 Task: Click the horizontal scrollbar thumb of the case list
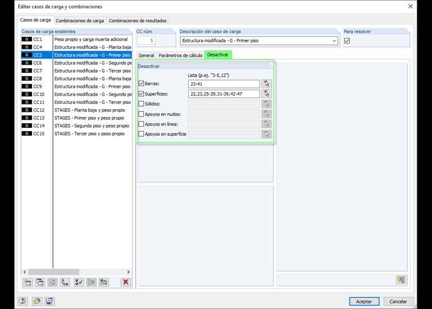tap(54, 272)
